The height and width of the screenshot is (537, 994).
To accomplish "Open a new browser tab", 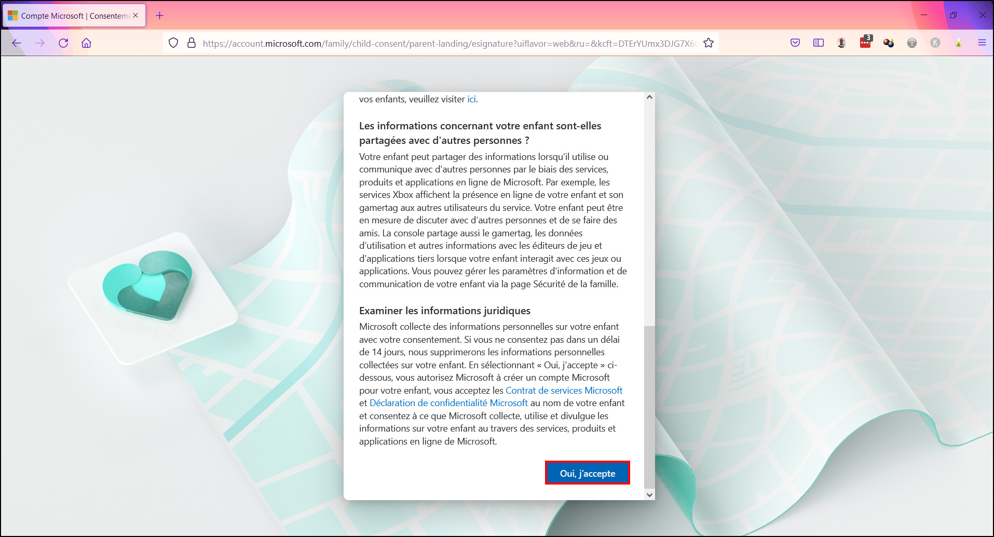I will pos(159,16).
